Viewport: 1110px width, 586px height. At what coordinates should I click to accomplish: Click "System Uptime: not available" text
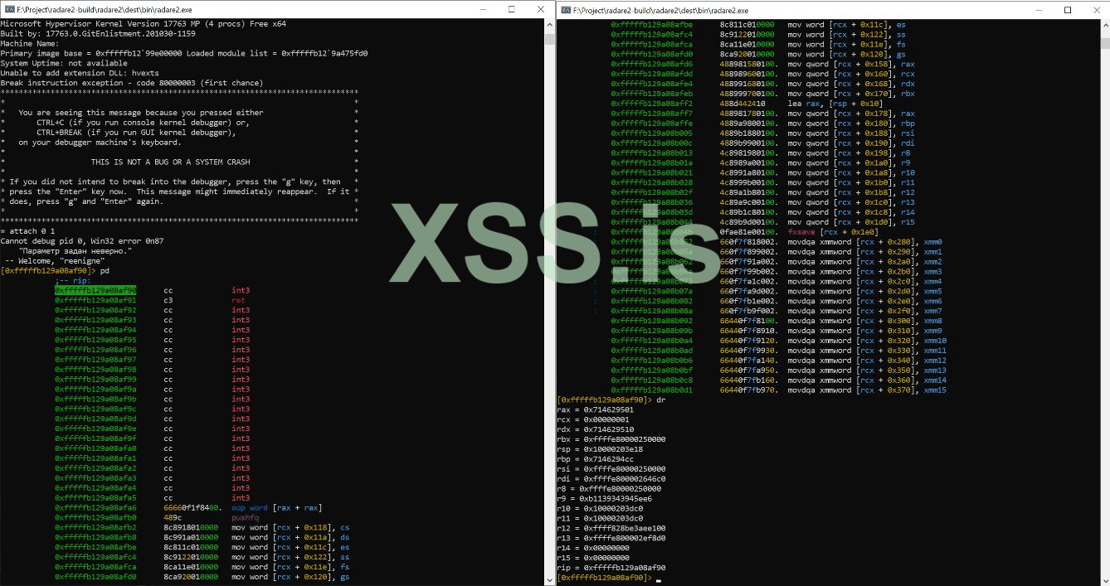[62, 64]
